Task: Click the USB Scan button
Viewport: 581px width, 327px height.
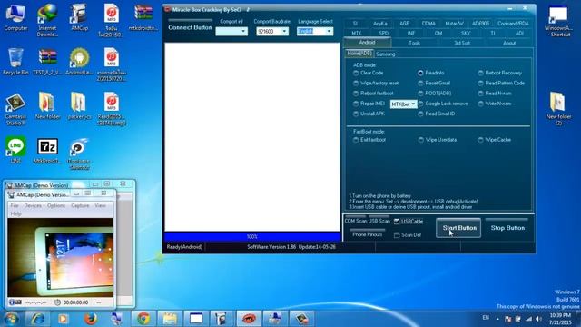Action: point(379,221)
